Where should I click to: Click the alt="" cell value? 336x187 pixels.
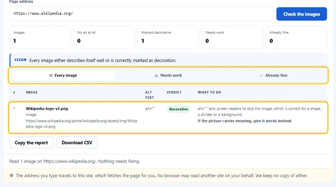tap(150, 109)
